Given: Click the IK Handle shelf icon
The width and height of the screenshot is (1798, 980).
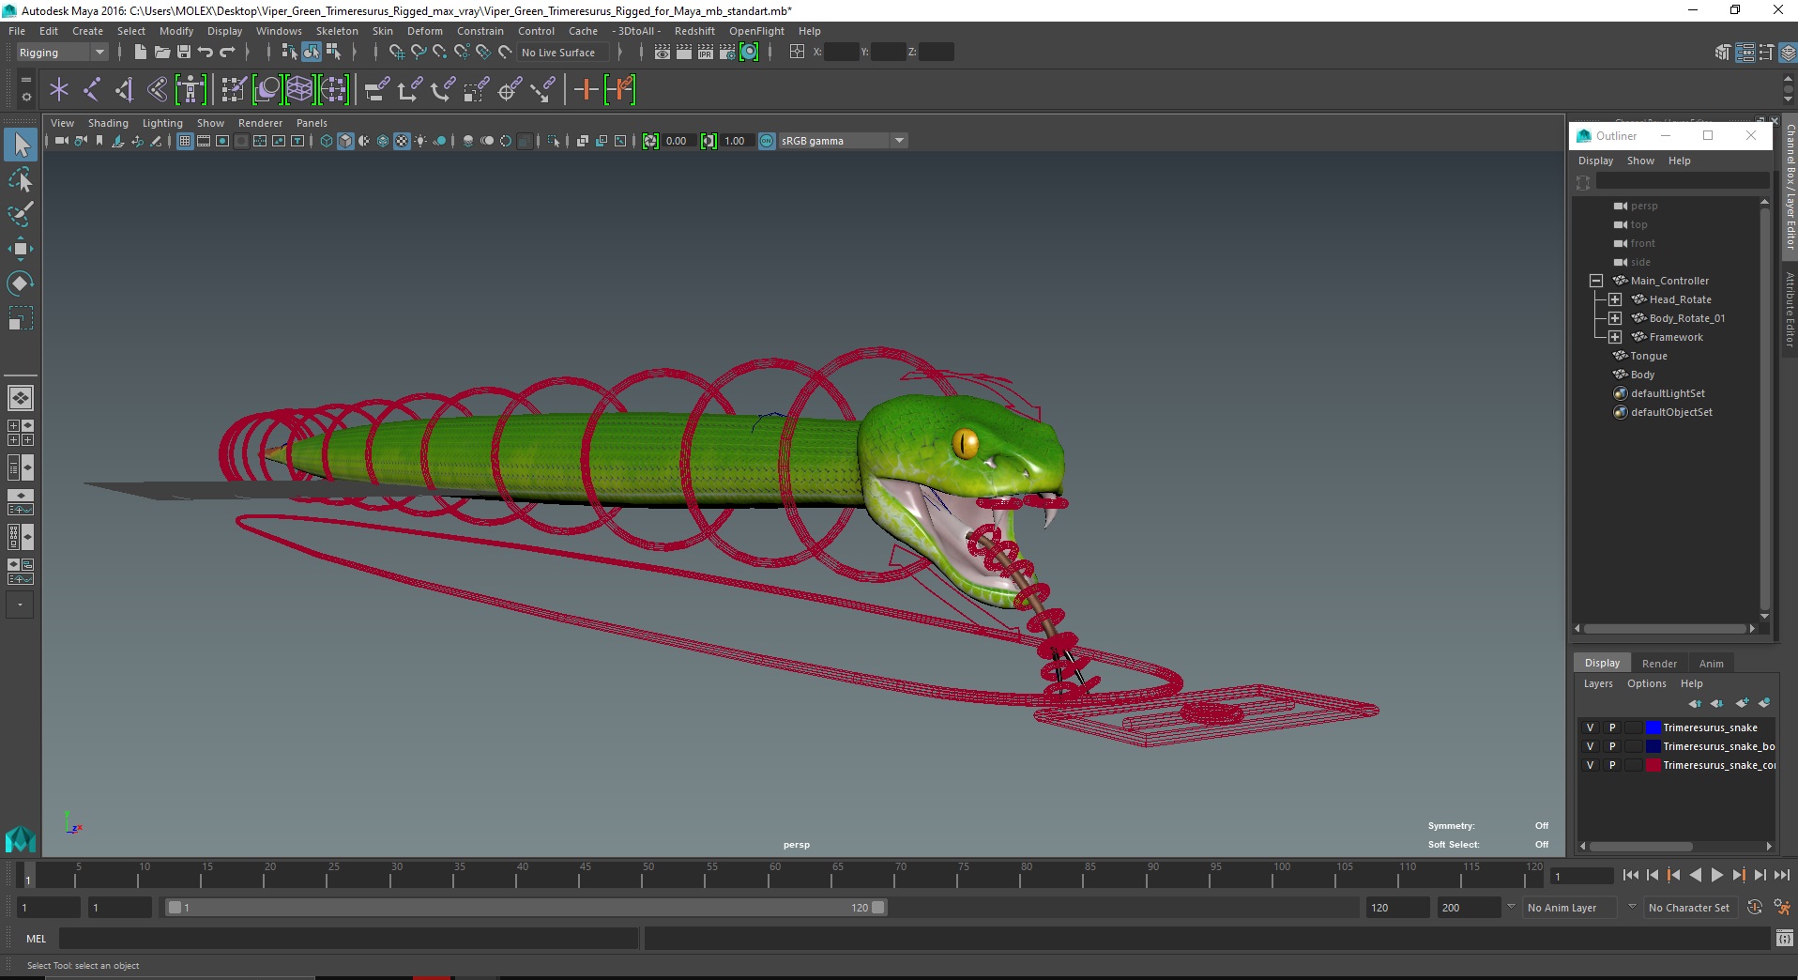Looking at the screenshot, I should coord(125,90).
